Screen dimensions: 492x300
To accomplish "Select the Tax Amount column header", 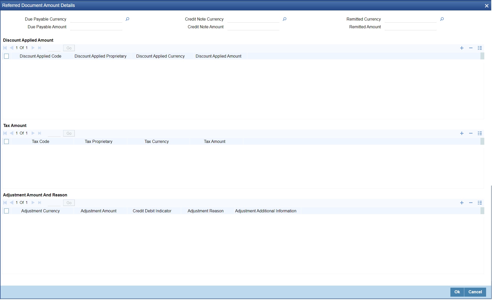I will 215,141.
